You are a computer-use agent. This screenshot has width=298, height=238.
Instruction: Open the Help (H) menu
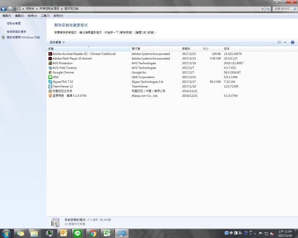coord(58,16)
